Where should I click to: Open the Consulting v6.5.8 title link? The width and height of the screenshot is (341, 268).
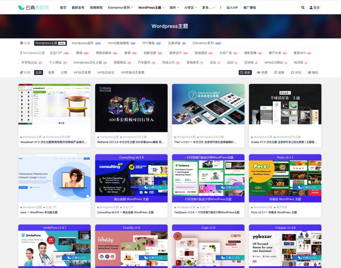[125, 212]
